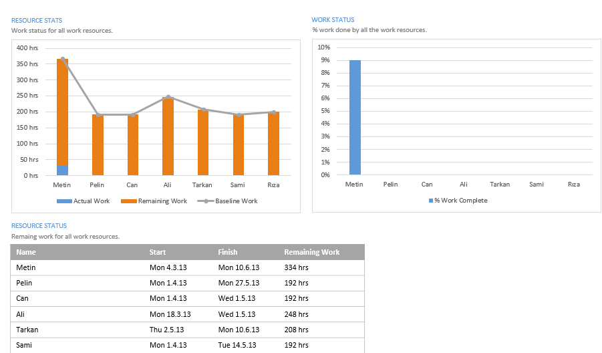Select the Remaining Work legend entry

[162, 201]
